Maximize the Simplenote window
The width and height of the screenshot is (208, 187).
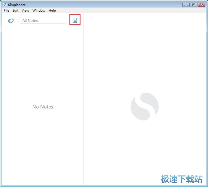[194, 5]
